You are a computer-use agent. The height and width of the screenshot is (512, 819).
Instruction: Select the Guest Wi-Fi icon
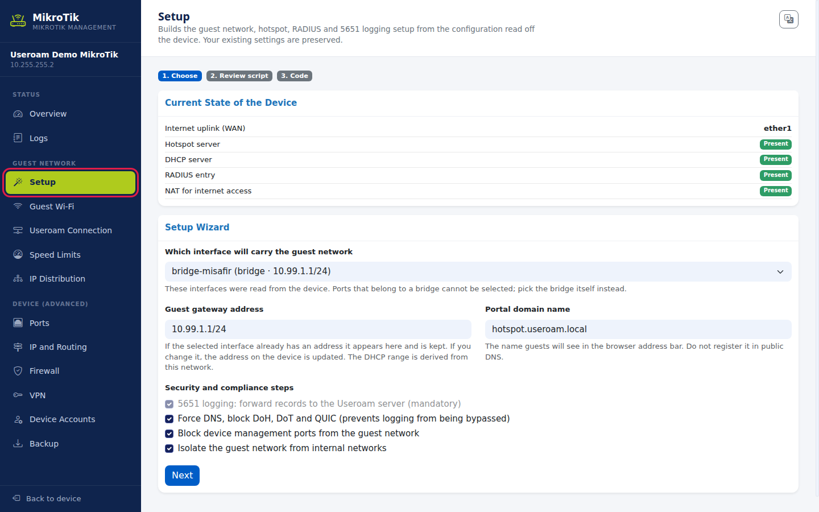(18, 207)
